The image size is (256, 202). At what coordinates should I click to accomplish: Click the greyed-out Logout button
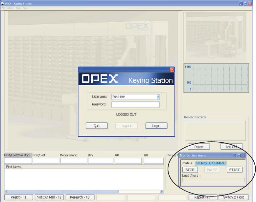pos(127,126)
